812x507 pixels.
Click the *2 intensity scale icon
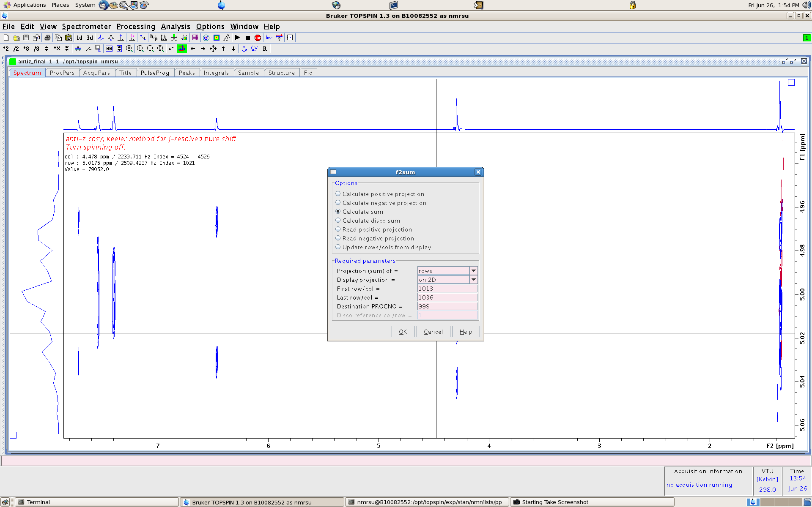[6, 49]
